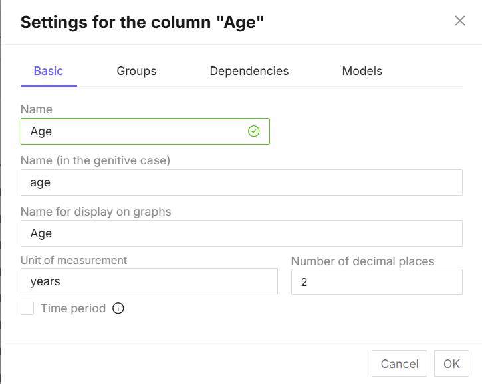Screen dimensions: 482x384
Task: Focus the Number of decimal places field
Action: tap(376, 282)
